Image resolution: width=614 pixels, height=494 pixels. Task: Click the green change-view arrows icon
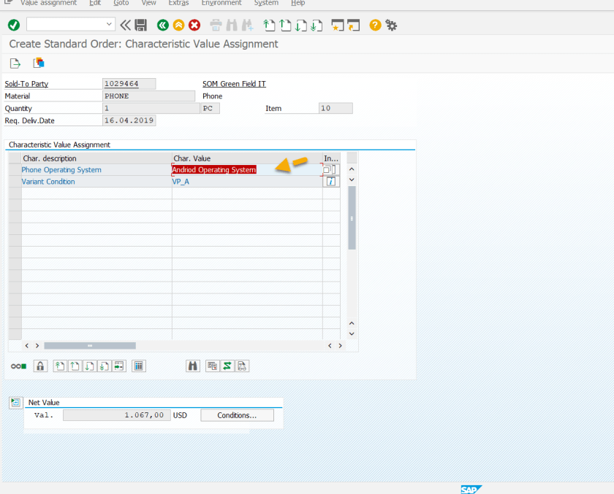[227, 366]
